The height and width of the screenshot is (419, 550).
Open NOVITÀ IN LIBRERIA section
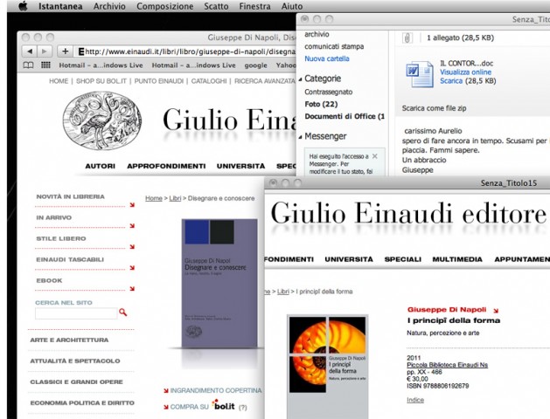coord(71,196)
